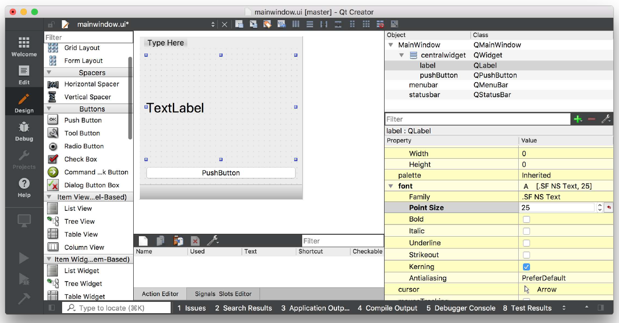Open the property editor wrench settings

coord(606,119)
